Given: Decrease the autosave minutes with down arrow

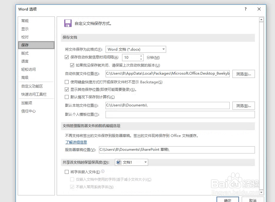Looking at the screenshot, I should point(141,59).
